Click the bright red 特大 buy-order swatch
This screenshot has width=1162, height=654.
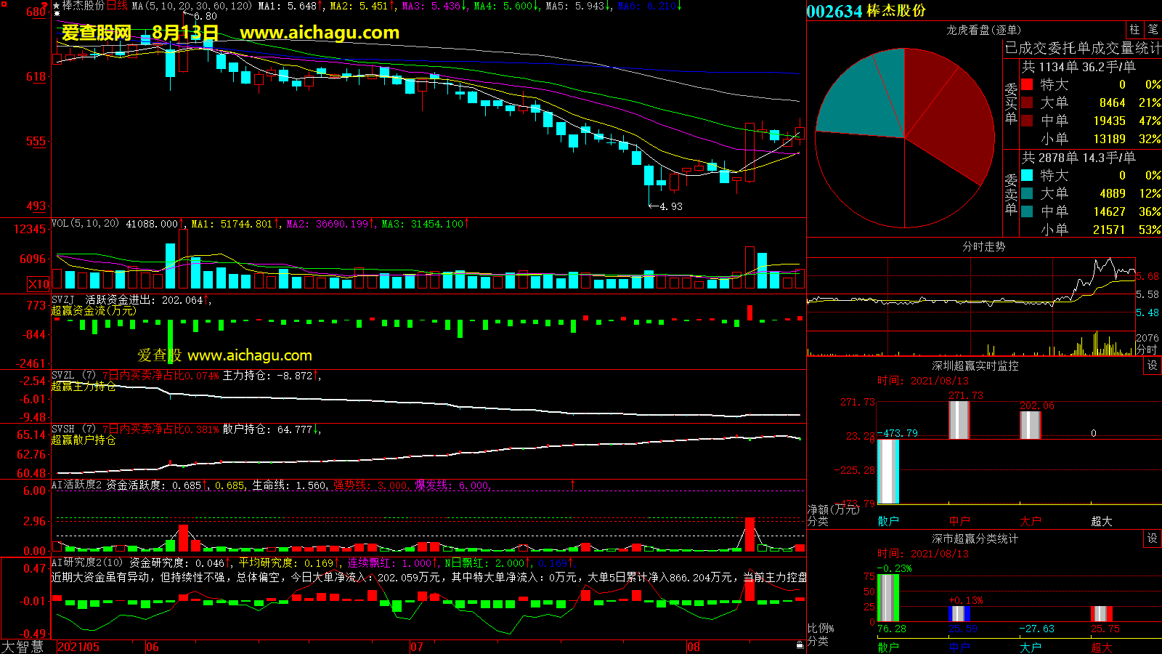(x=1027, y=84)
